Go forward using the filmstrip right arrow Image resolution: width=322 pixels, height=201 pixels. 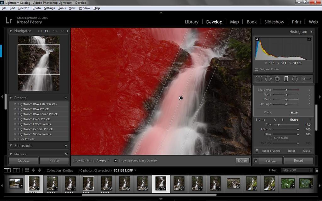click(x=39, y=170)
